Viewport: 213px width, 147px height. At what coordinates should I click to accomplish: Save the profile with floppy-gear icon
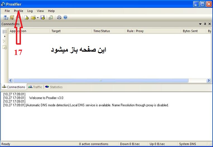click(42, 18)
